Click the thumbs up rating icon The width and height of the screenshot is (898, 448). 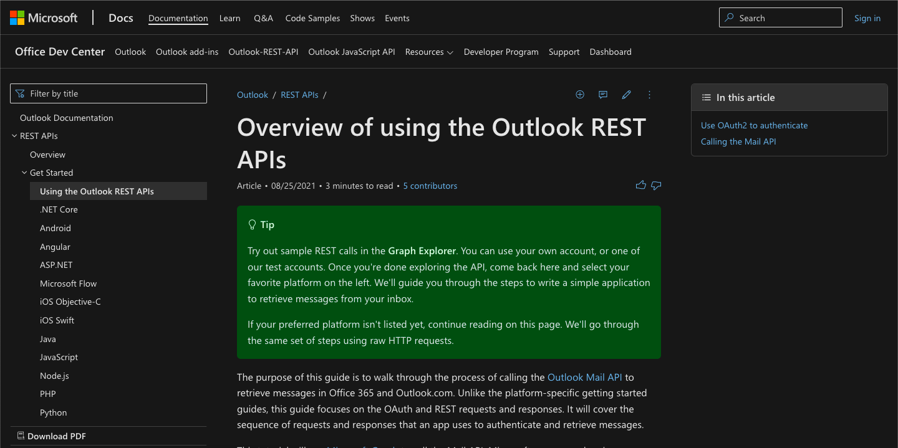click(x=640, y=185)
